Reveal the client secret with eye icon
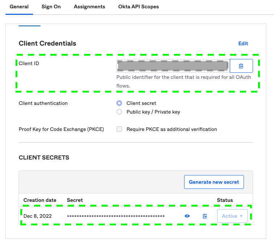This screenshot has height=242, width=274. 187,216
